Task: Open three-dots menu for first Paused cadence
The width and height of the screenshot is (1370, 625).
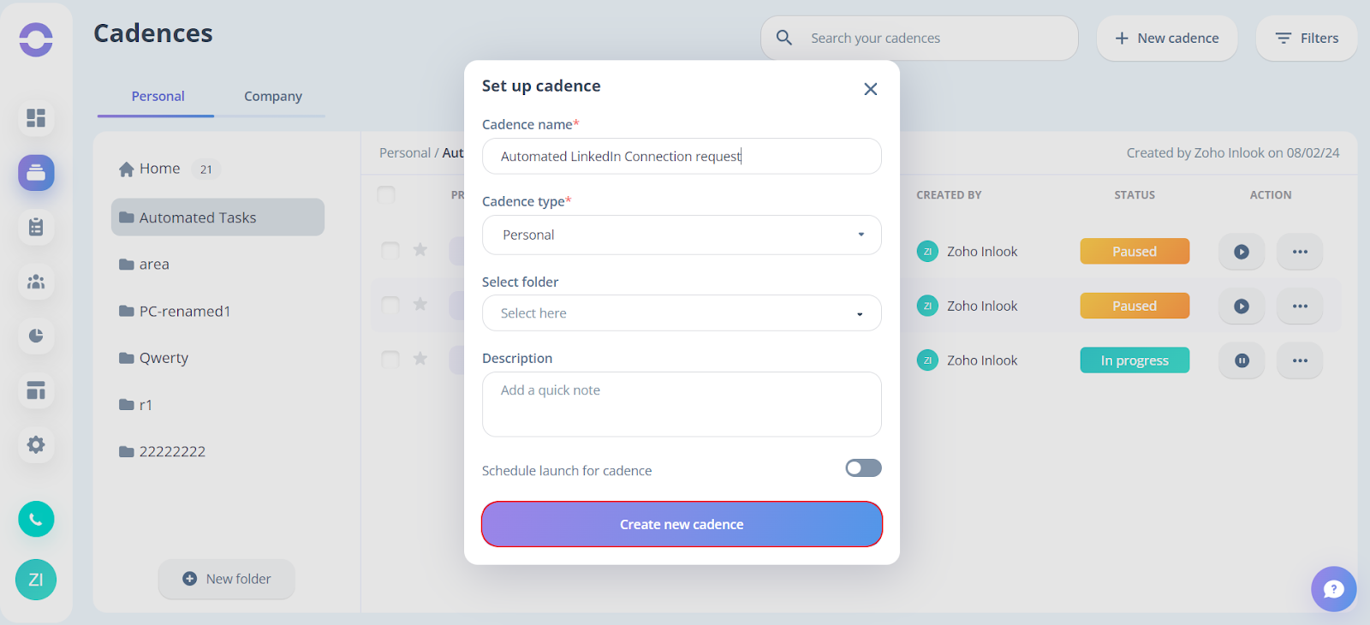Action: (1300, 252)
